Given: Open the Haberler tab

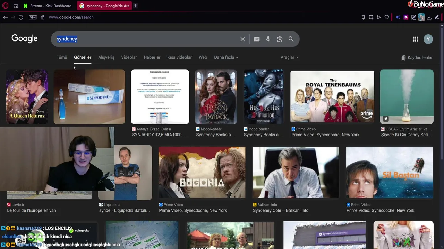Looking at the screenshot, I should [x=152, y=57].
